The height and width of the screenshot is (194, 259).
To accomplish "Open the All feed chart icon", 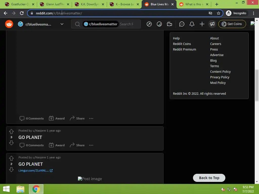I will 159,24.
